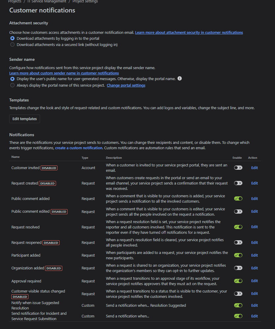Enable the Public comment edited notification
Image resolution: width=275 pixels, height=329 pixels.
(238, 211)
